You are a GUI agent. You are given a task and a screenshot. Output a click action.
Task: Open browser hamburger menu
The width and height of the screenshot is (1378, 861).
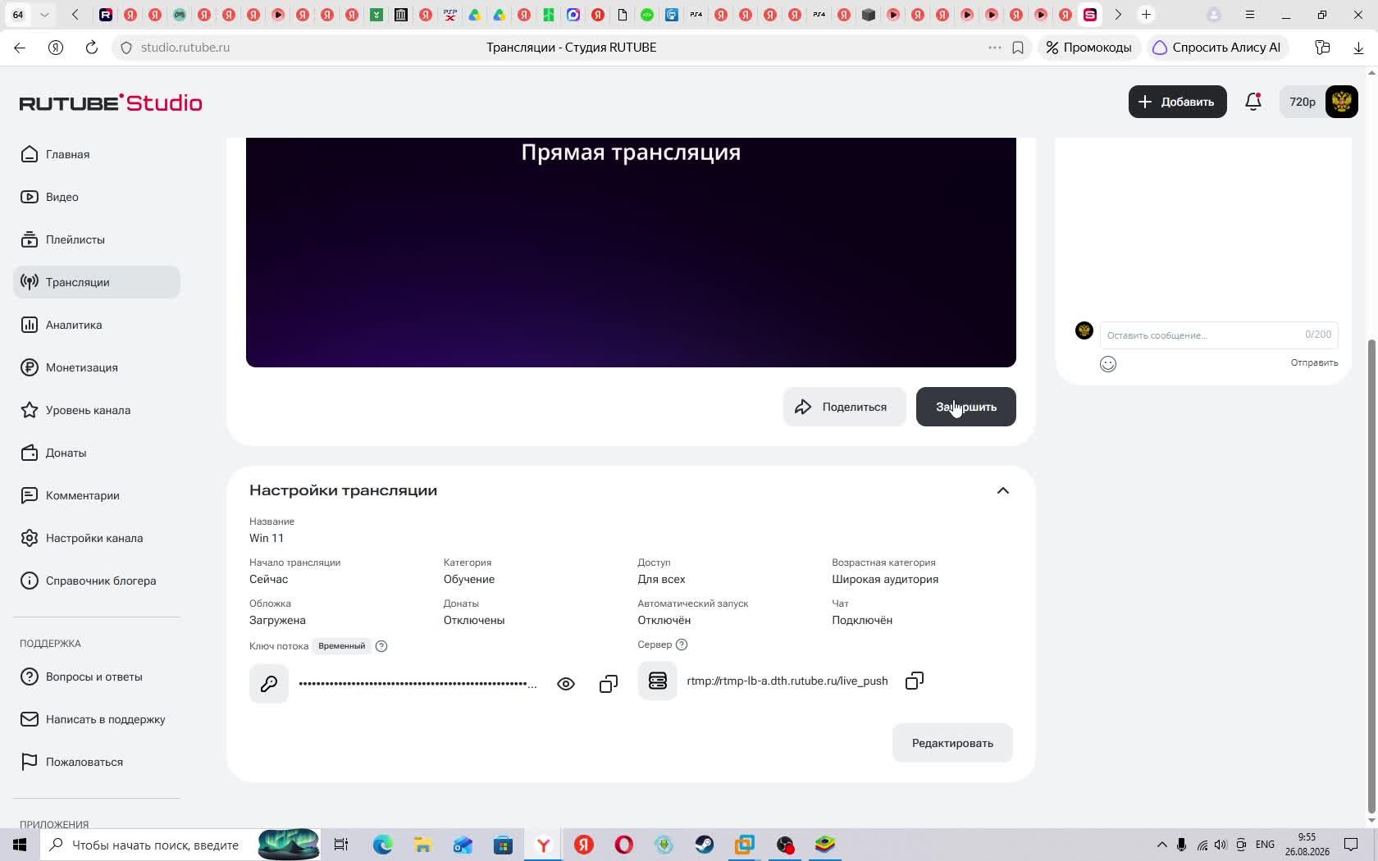[1249, 15]
